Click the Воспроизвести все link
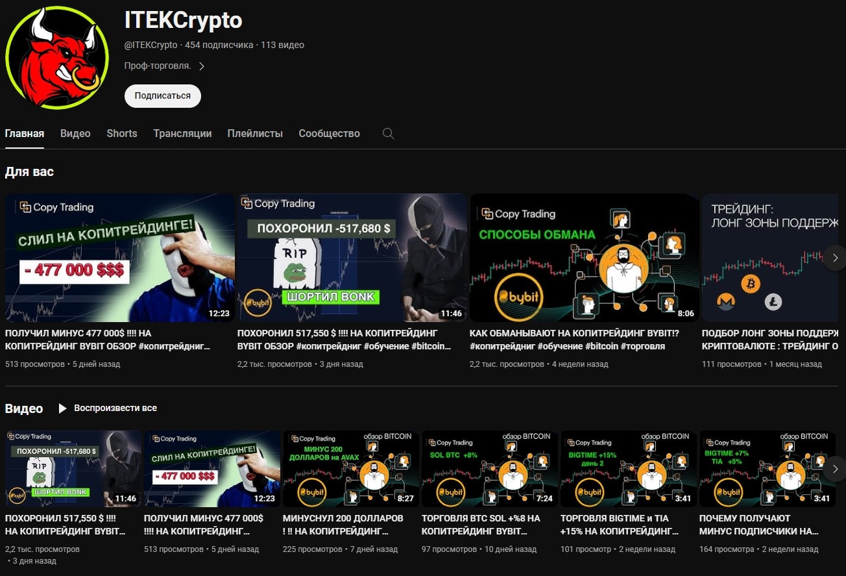The image size is (846, 576). click(x=115, y=408)
